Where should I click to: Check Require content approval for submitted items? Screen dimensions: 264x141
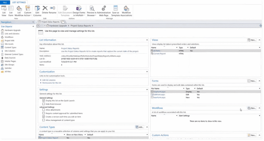click(44, 113)
